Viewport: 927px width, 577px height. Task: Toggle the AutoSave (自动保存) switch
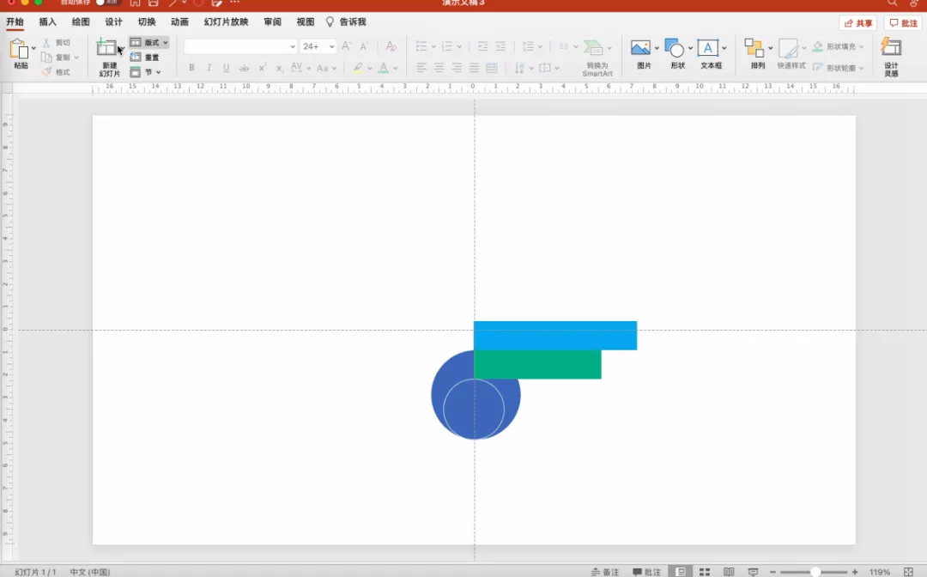tap(107, 3)
